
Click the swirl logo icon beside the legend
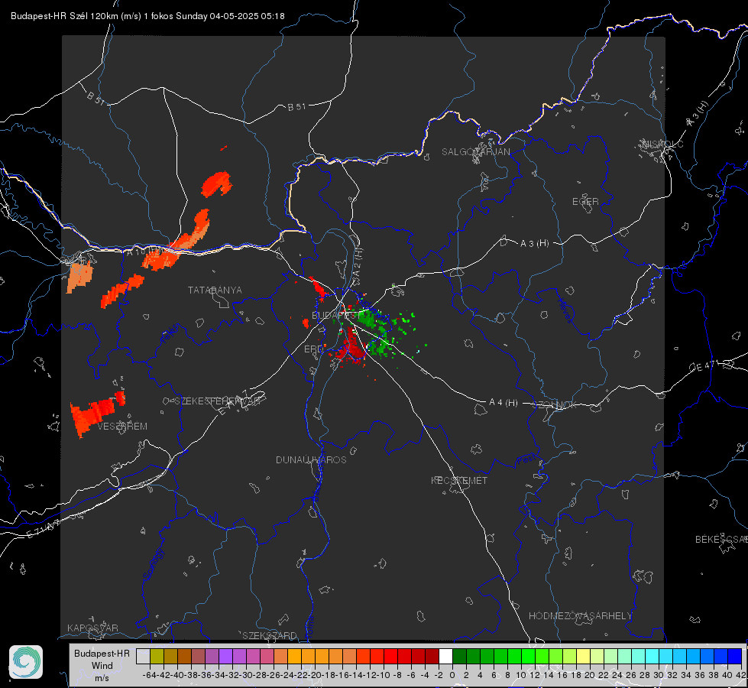point(26,662)
